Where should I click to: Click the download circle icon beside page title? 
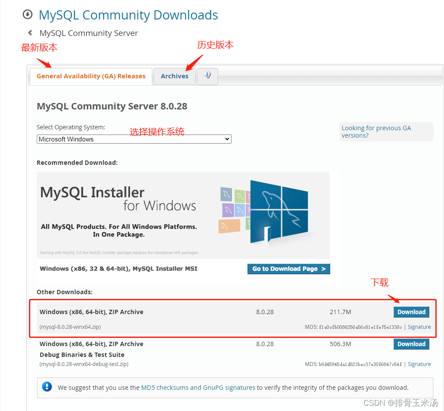coord(27,14)
